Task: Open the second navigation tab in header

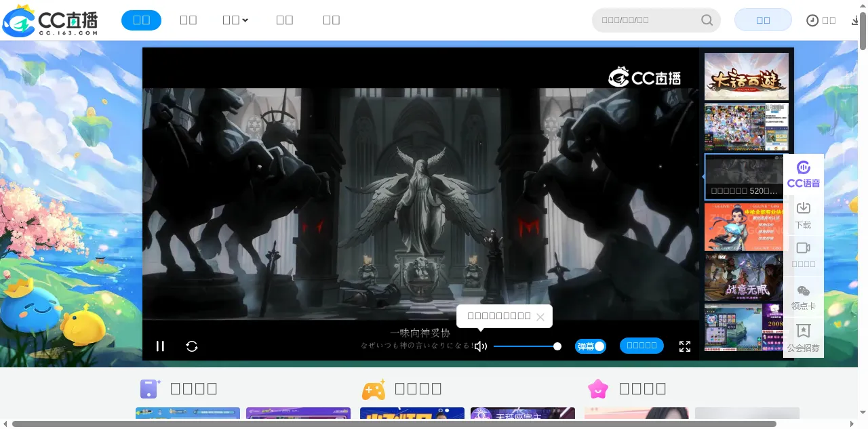Action: (189, 20)
